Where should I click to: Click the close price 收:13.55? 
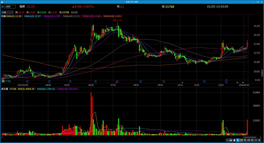(53, 12)
